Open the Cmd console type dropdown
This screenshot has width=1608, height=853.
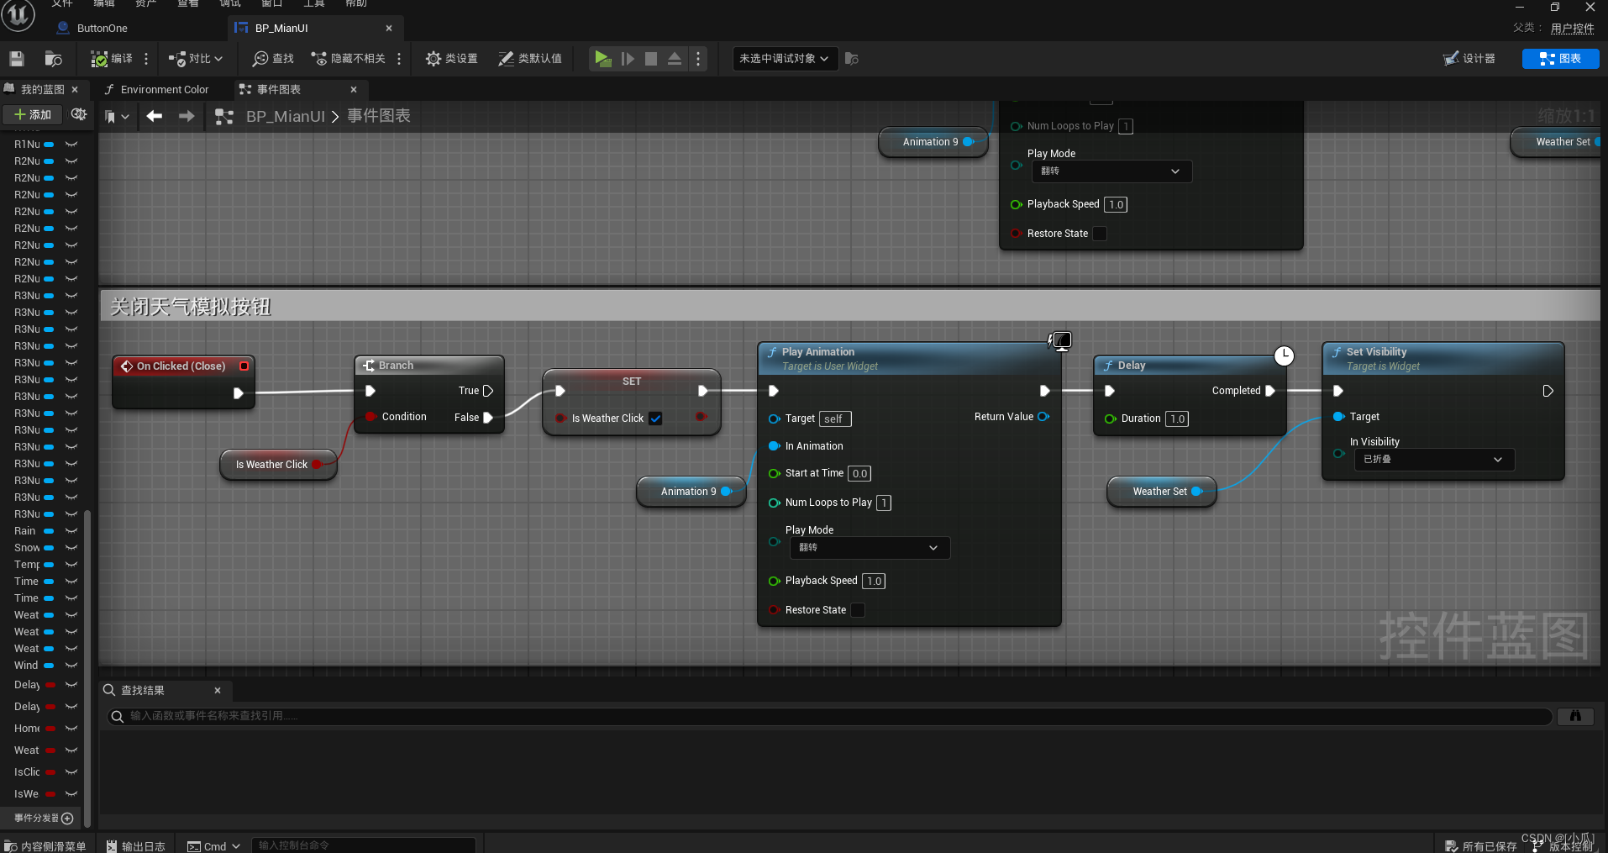point(213,846)
